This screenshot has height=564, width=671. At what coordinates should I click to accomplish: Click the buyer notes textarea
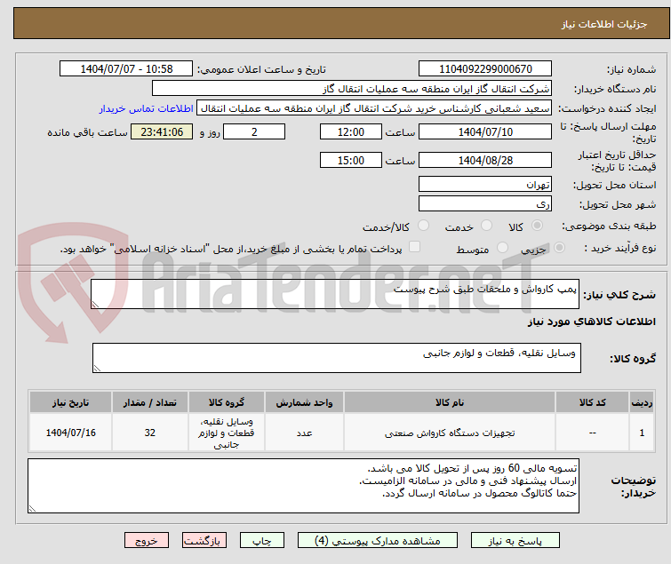(303, 486)
